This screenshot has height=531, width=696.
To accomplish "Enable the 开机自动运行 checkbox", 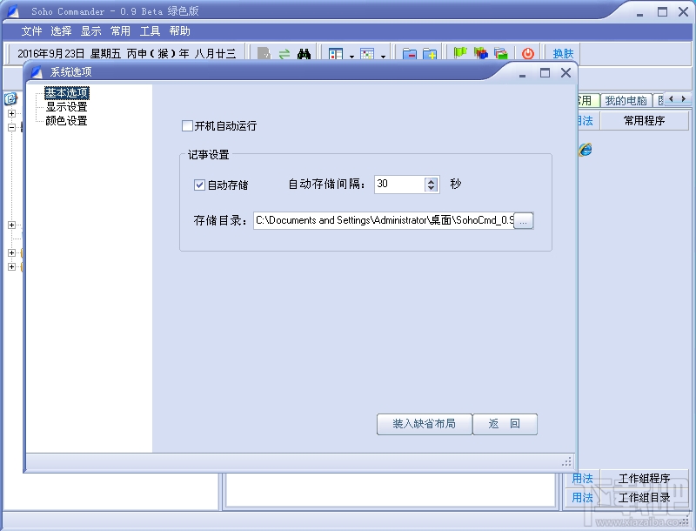I will pos(187,125).
